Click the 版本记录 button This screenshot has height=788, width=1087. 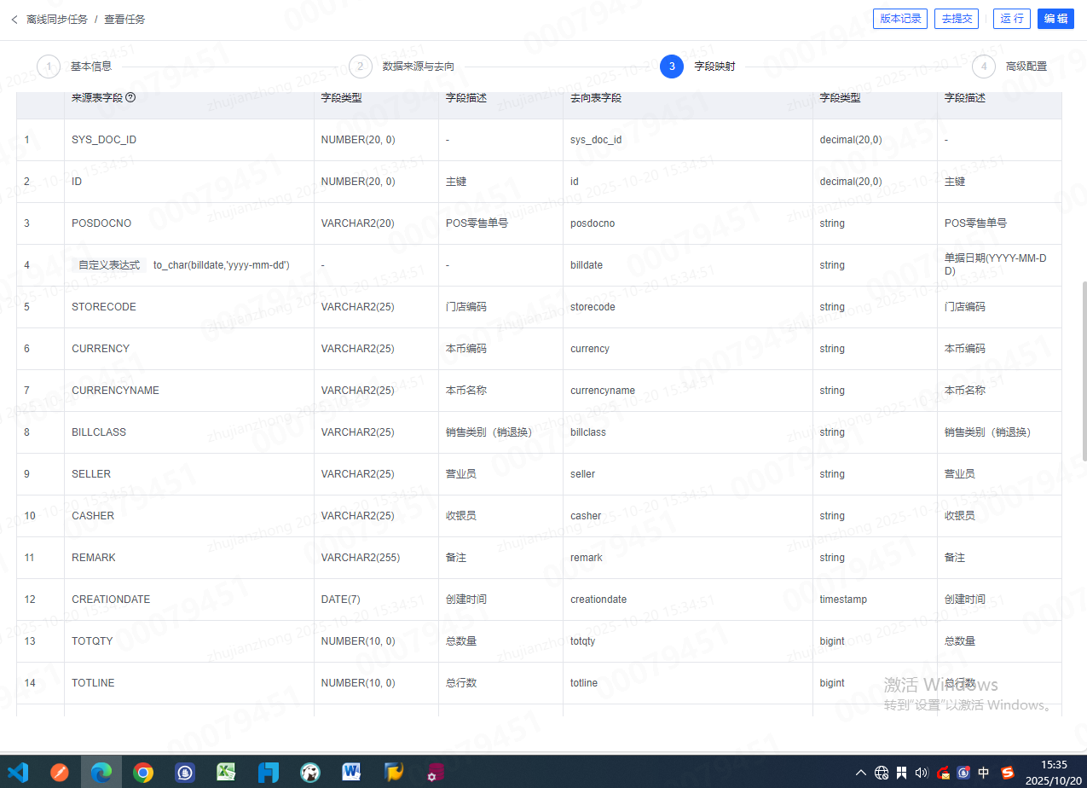(899, 19)
